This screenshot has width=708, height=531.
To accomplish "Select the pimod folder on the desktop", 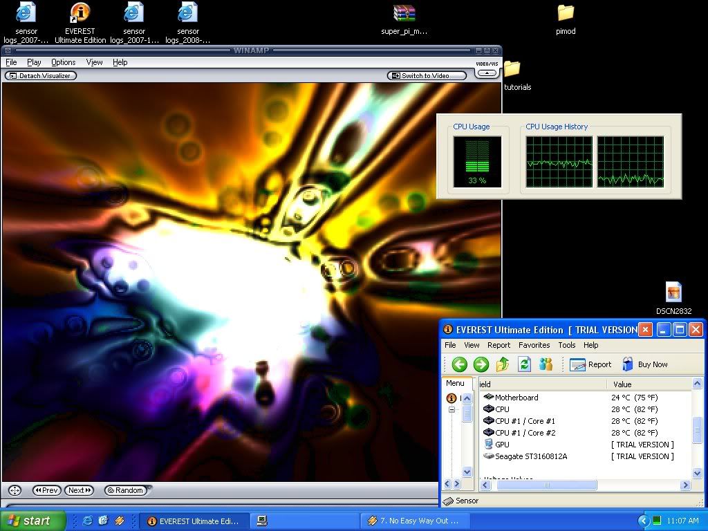I will [566, 20].
